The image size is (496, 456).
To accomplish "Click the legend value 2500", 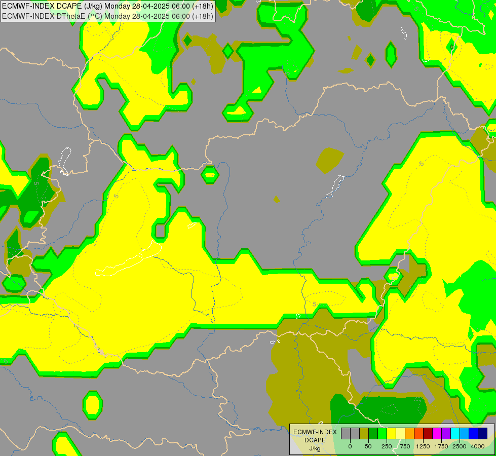I will (x=460, y=446).
